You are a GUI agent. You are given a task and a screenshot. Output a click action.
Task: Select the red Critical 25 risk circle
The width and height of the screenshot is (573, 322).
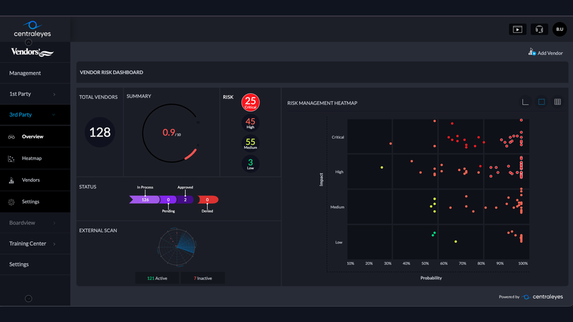pyautogui.click(x=251, y=102)
